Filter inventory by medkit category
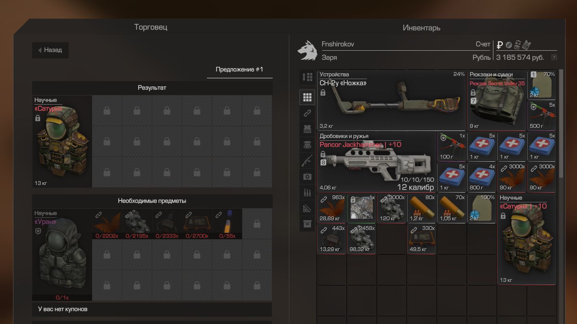 307,176
